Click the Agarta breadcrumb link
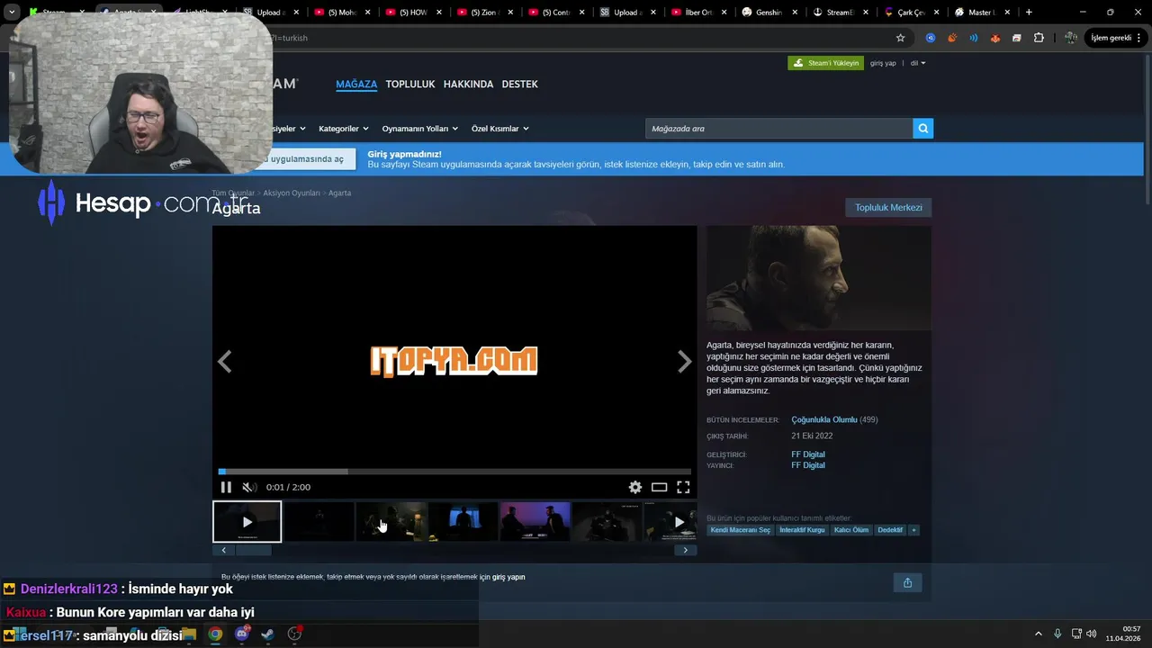 339,193
